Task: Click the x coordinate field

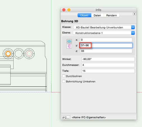Action: point(106,40)
